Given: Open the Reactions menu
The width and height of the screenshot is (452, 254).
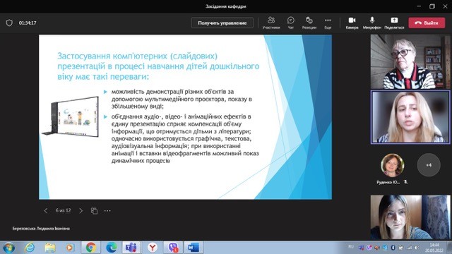Looking at the screenshot, I should (x=309, y=23).
